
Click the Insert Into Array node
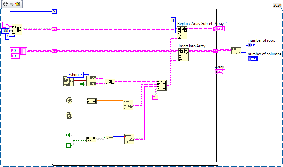click(183, 55)
